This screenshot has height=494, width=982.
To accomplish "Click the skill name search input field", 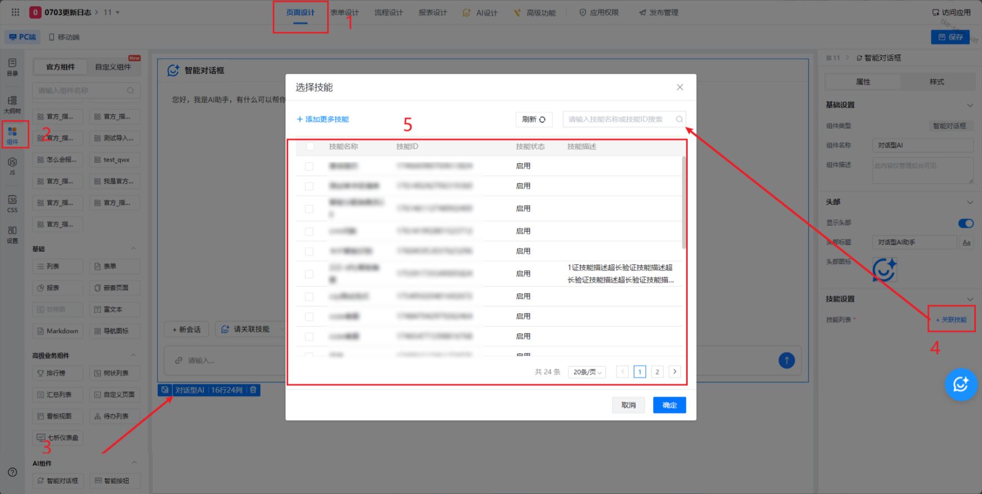I will [617, 119].
